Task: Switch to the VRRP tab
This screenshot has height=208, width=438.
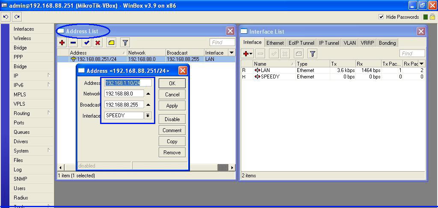Action: (367, 43)
